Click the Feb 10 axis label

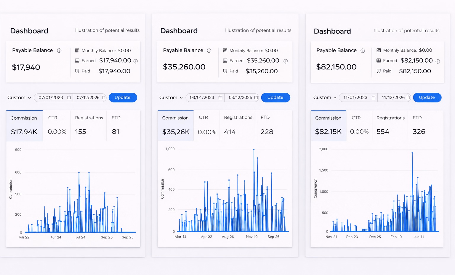(396, 237)
